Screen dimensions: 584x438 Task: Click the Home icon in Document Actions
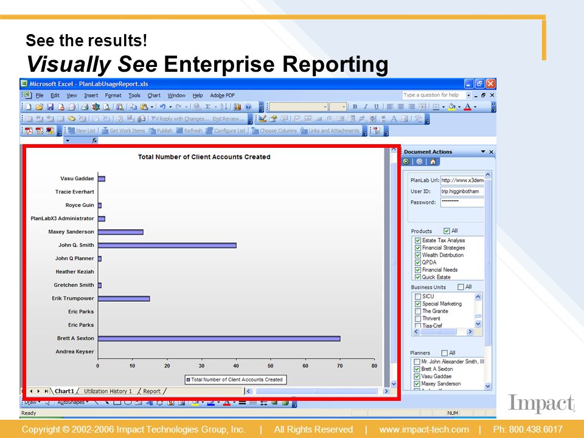pos(433,162)
